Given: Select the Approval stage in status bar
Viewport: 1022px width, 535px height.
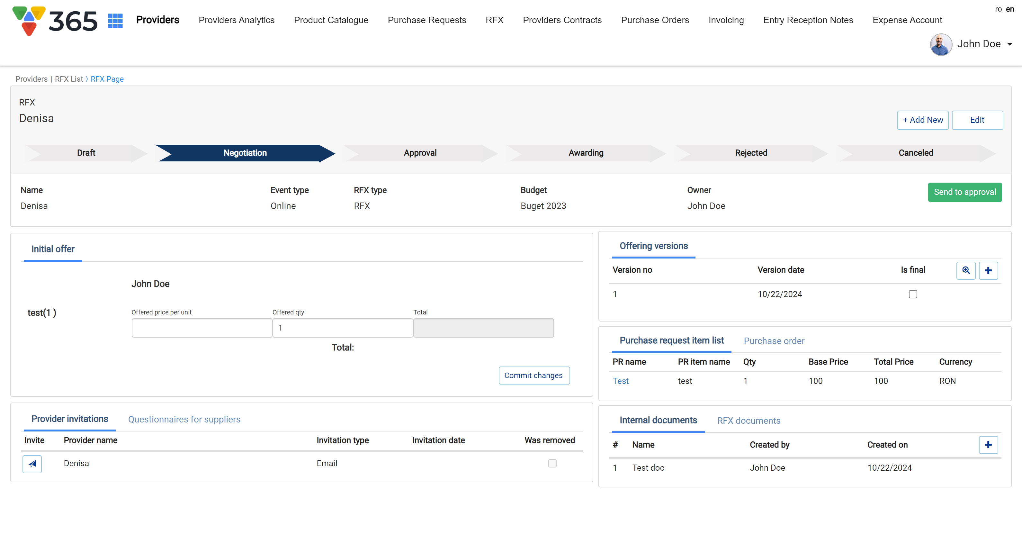Looking at the screenshot, I should (420, 153).
